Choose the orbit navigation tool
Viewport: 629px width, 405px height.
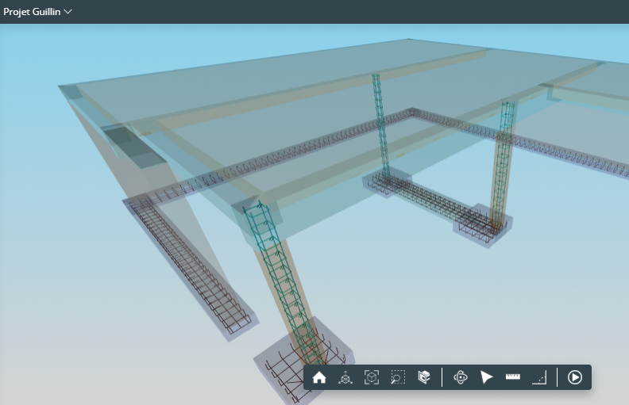pyautogui.click(x=461, y=377)
